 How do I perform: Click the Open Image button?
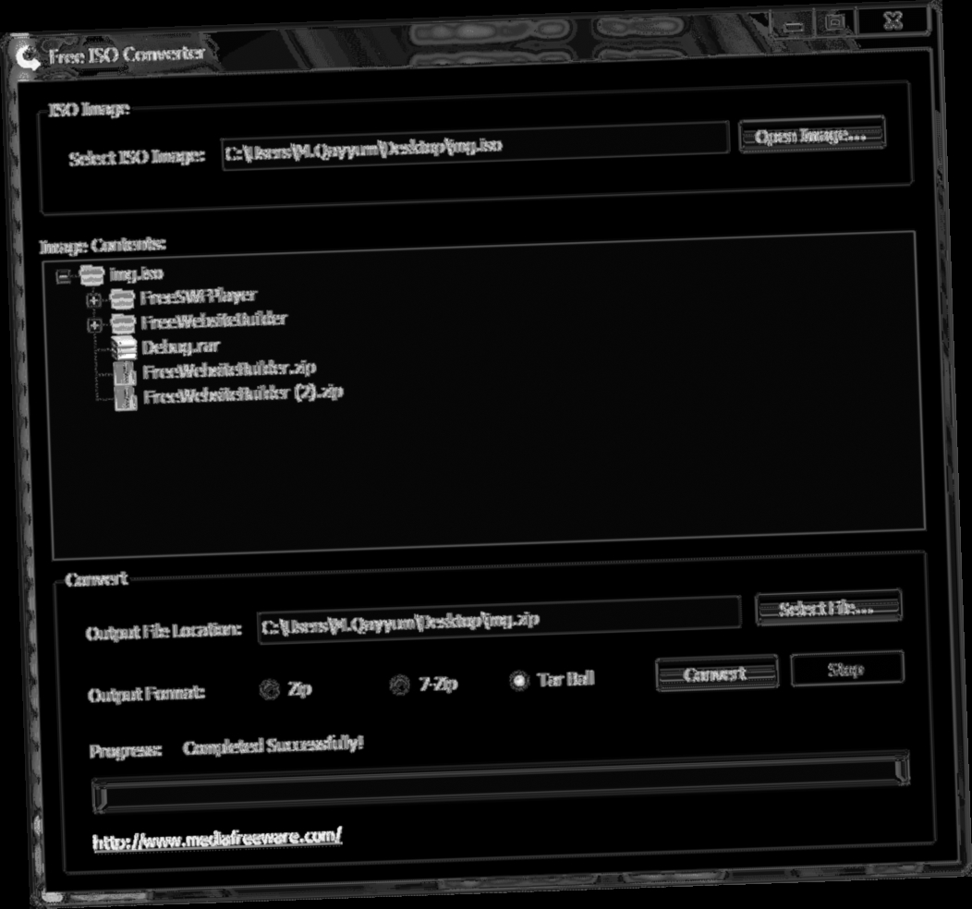pyautogui.click(x=811, y=133)
